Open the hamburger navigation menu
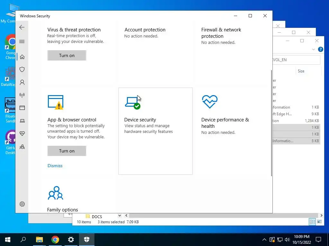The image size is (329, 246). pos(22,41)
